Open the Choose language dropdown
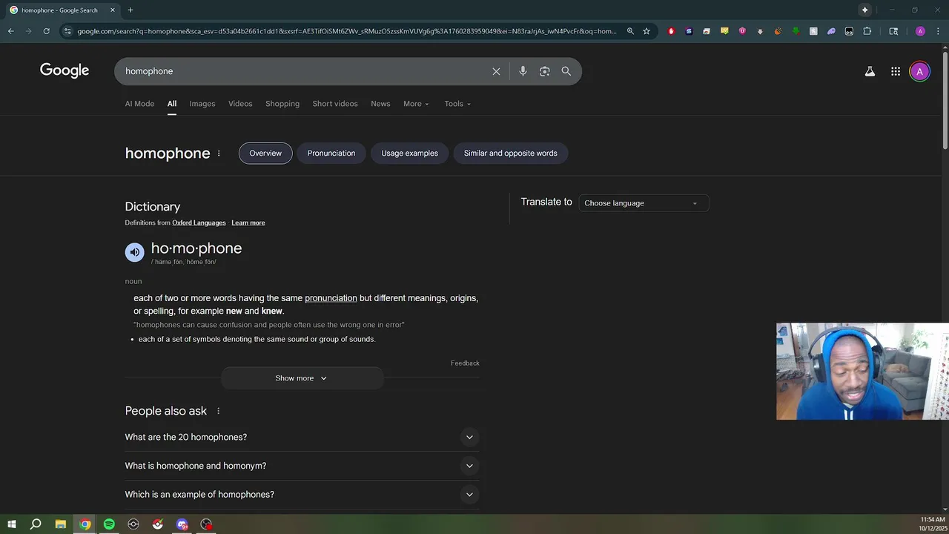The image size is (949, 534). click(x=644, y=203)
